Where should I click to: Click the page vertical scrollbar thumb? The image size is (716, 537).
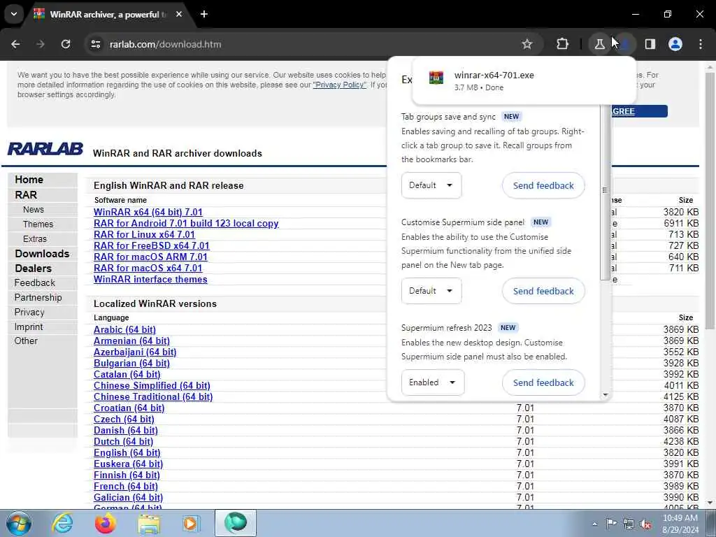click(710, 201)
